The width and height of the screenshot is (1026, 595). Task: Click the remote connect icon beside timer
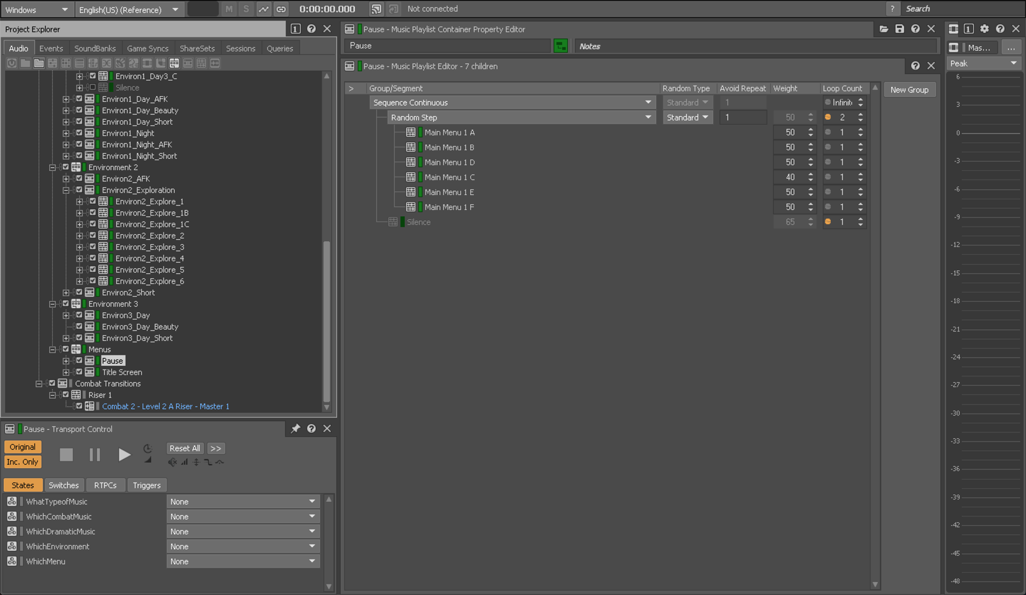click(x=376, y=9)
